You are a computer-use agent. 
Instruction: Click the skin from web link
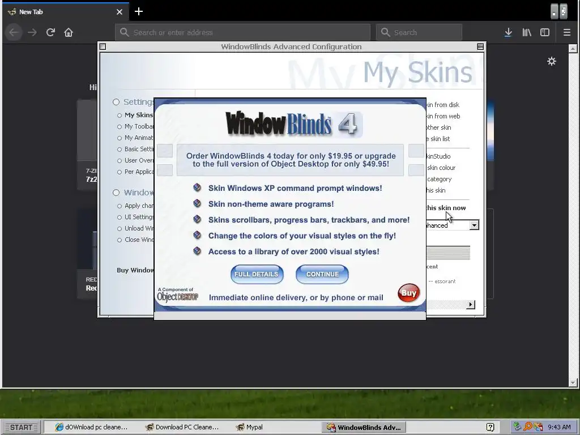443,116
